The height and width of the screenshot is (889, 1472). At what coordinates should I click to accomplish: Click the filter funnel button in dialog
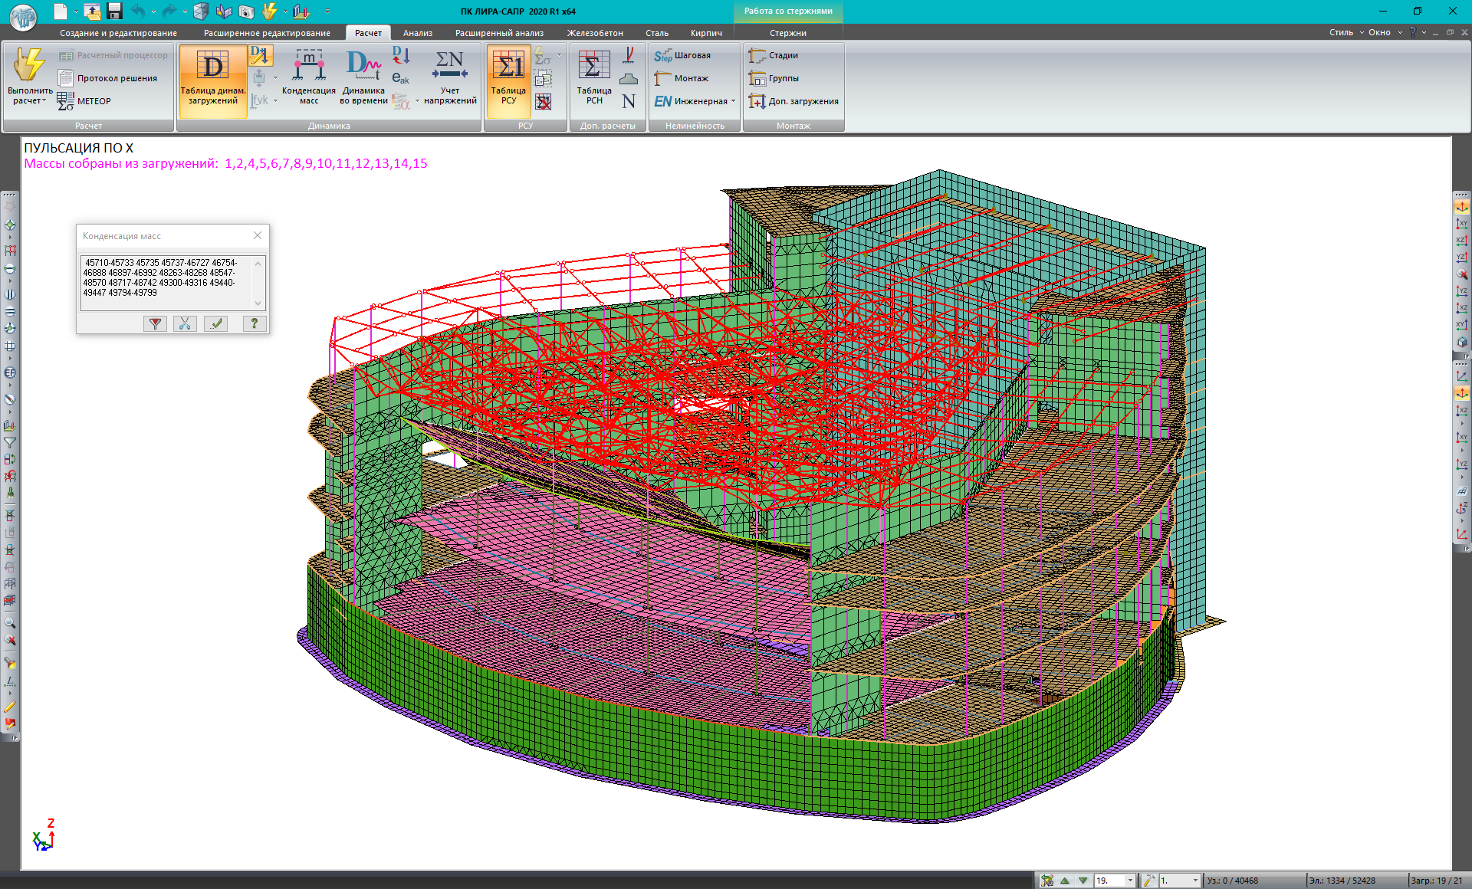(155, 323)
